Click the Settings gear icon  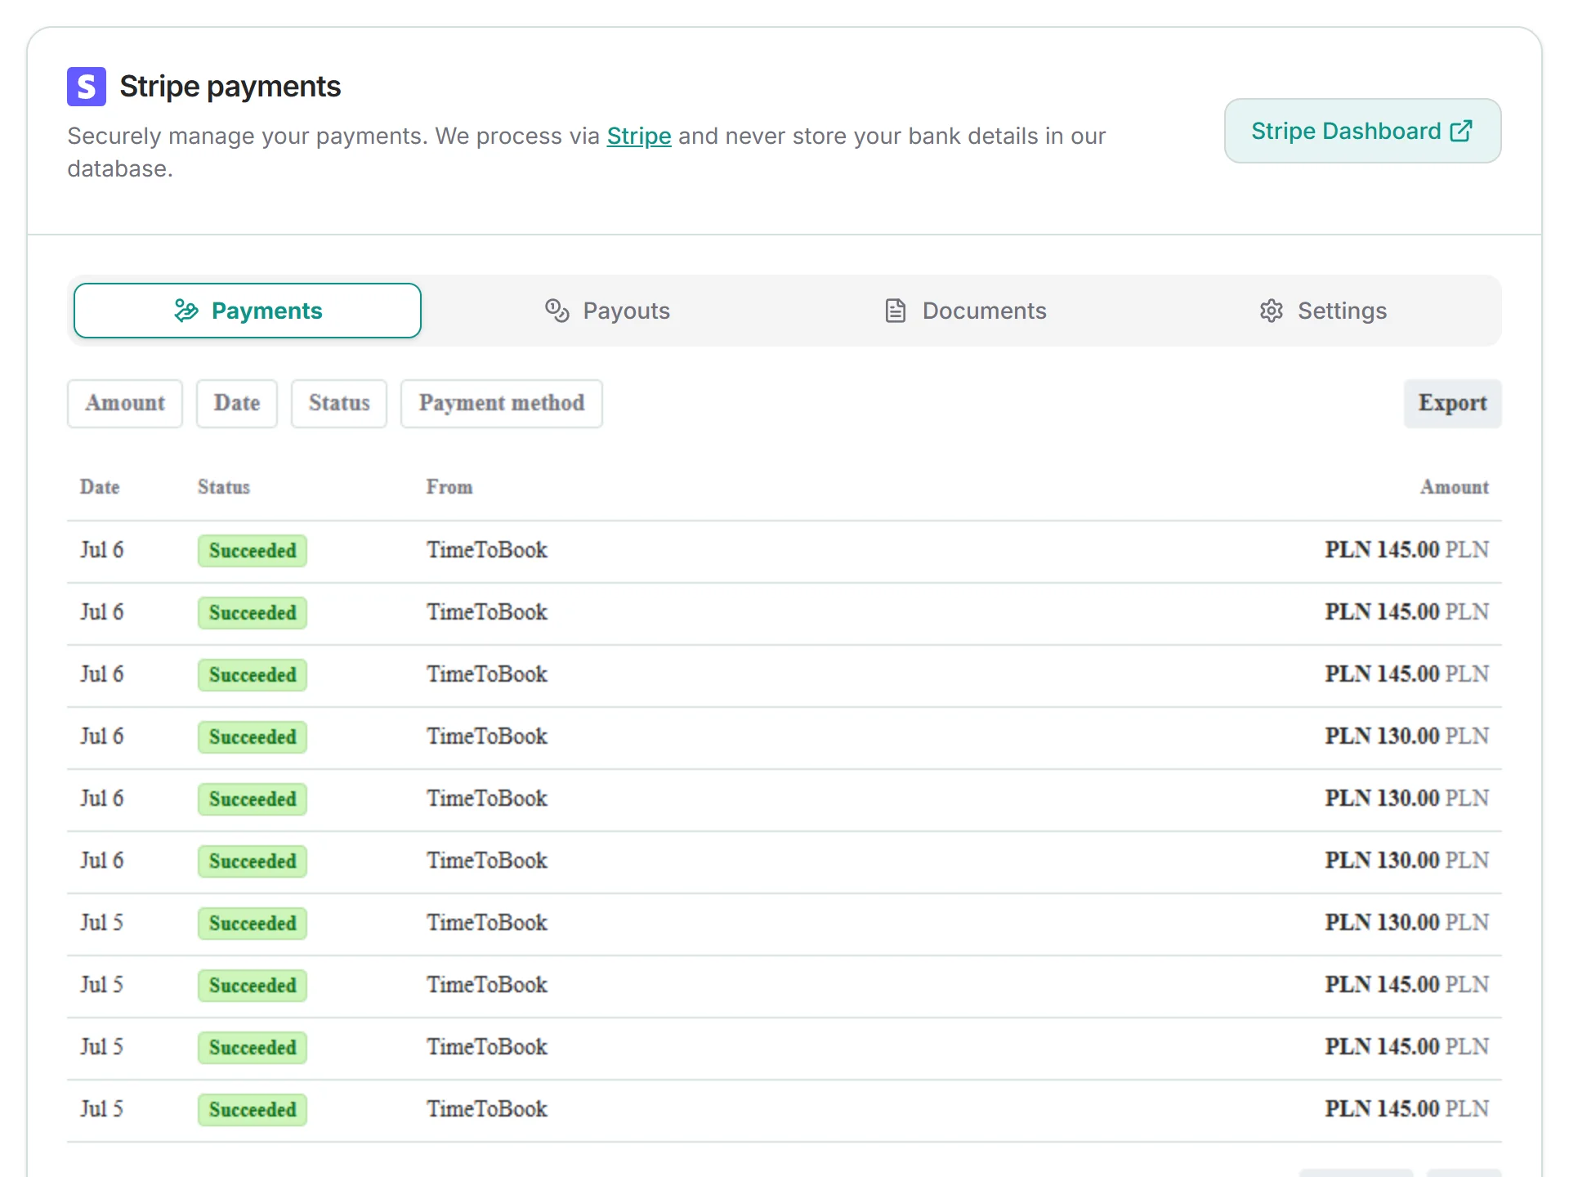[x=1272, y=311]
